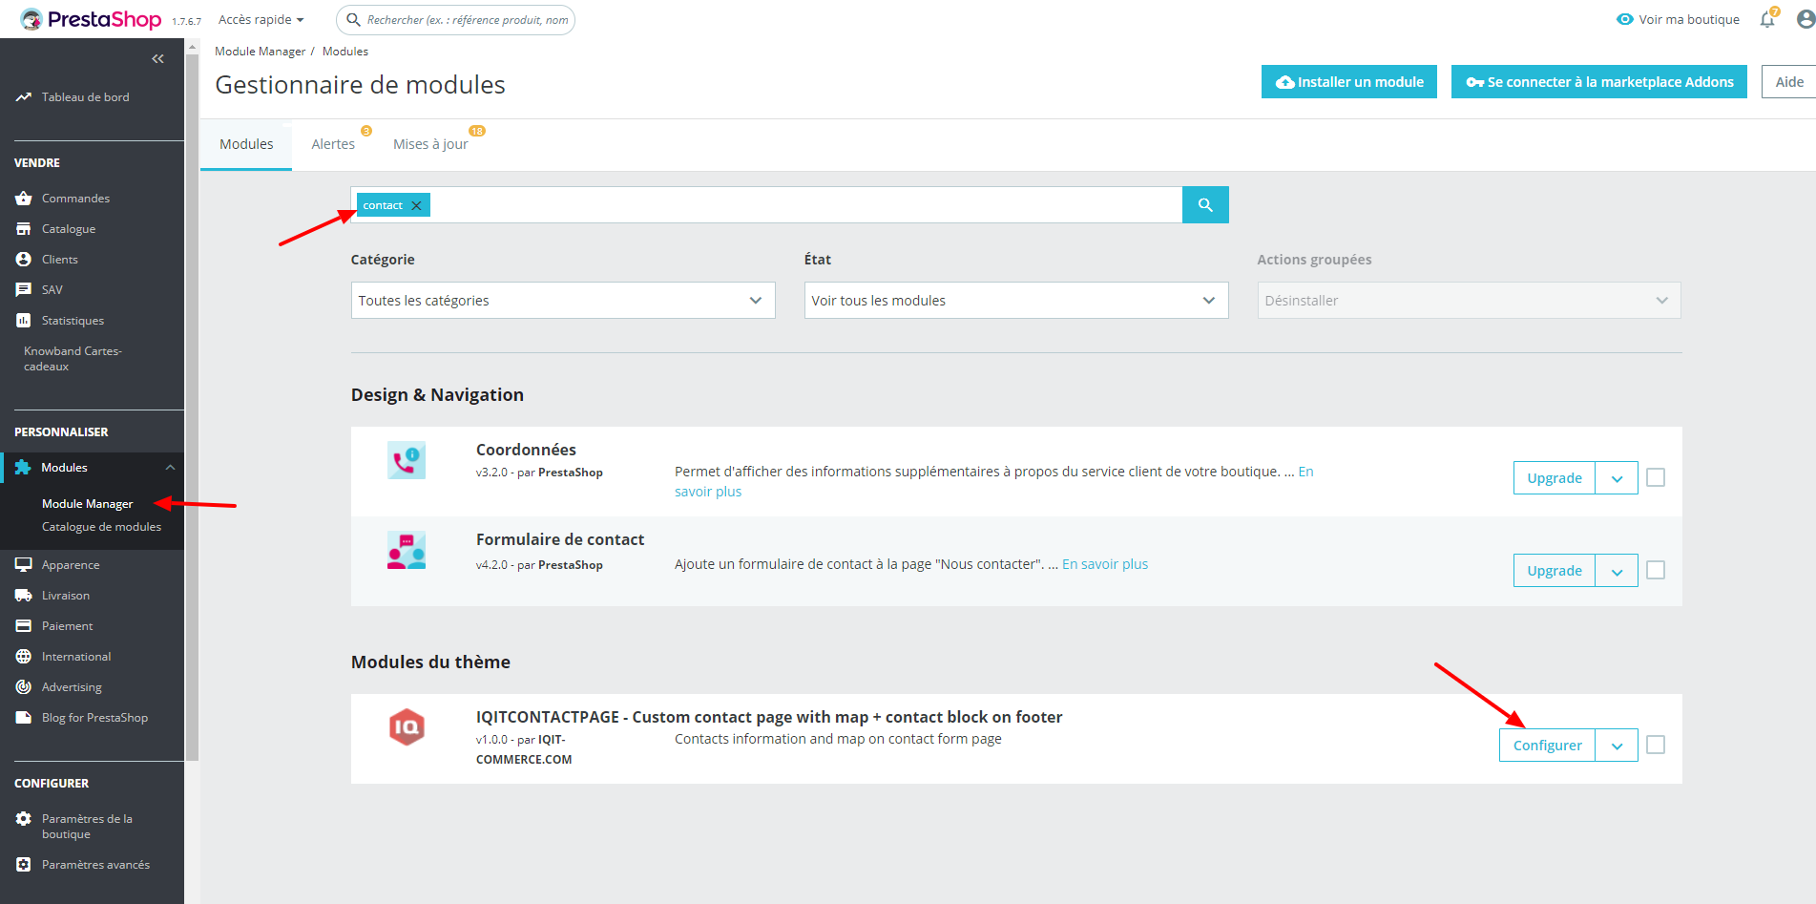1816x904 pixels.
Task: Select the Coordonnées module checkbox
Action: point(1656,477)
